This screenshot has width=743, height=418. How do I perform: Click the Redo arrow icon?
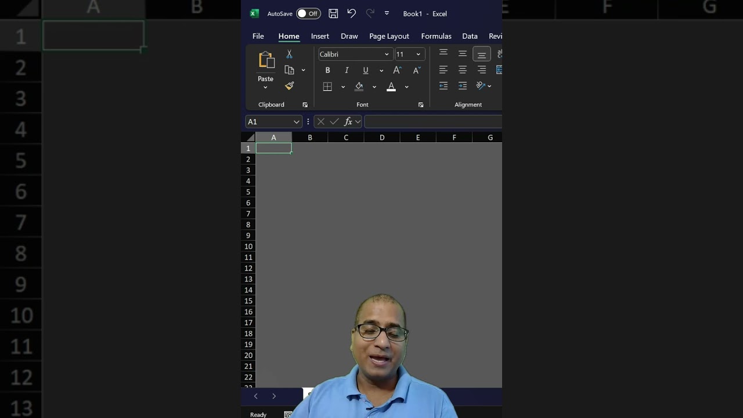click(x=370, y=13)
